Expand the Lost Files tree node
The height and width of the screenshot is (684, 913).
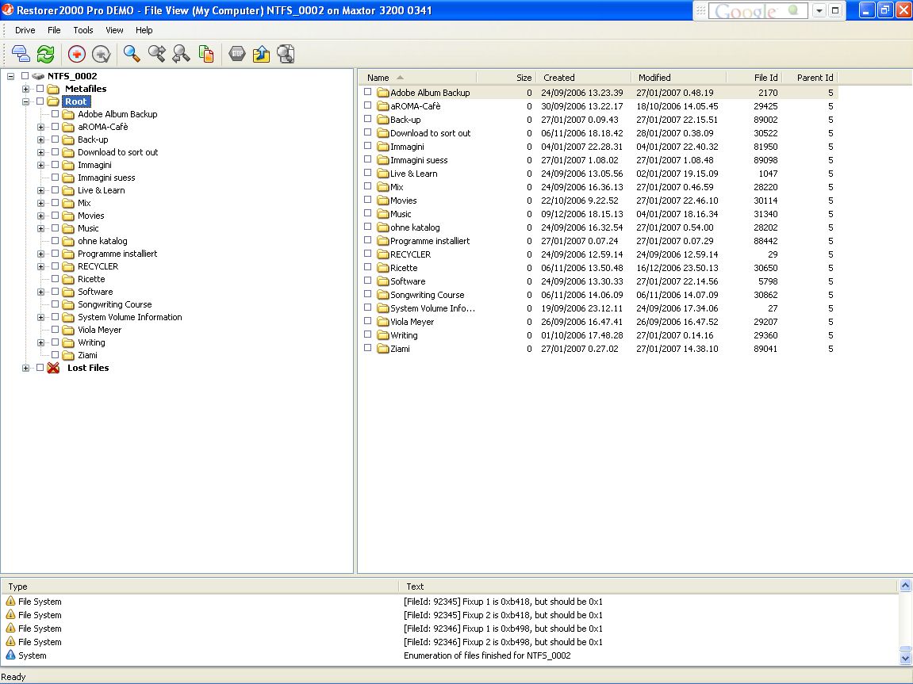pyautogui.click(x=25, y=369)
